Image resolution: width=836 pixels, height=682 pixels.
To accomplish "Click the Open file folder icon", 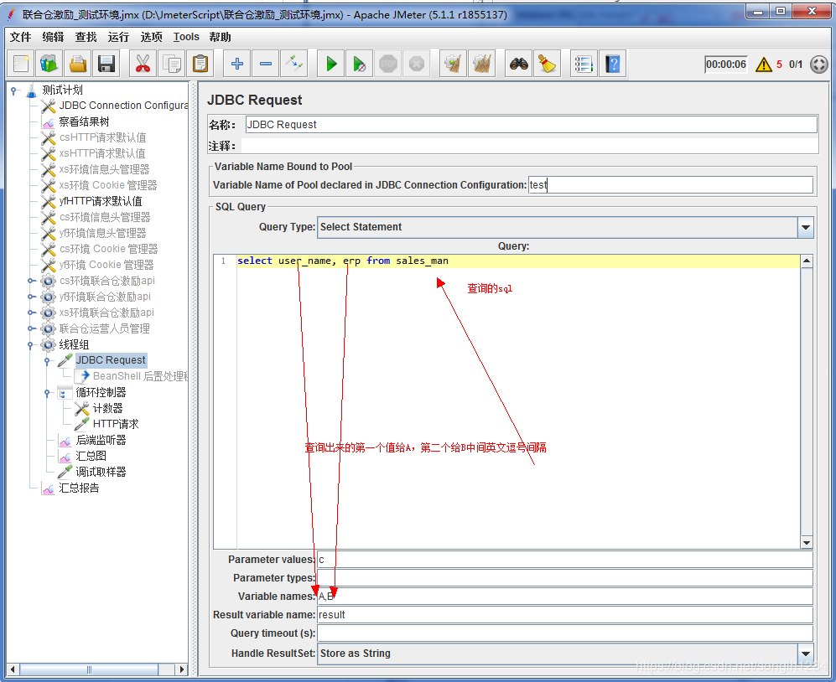I will (78, 65).
